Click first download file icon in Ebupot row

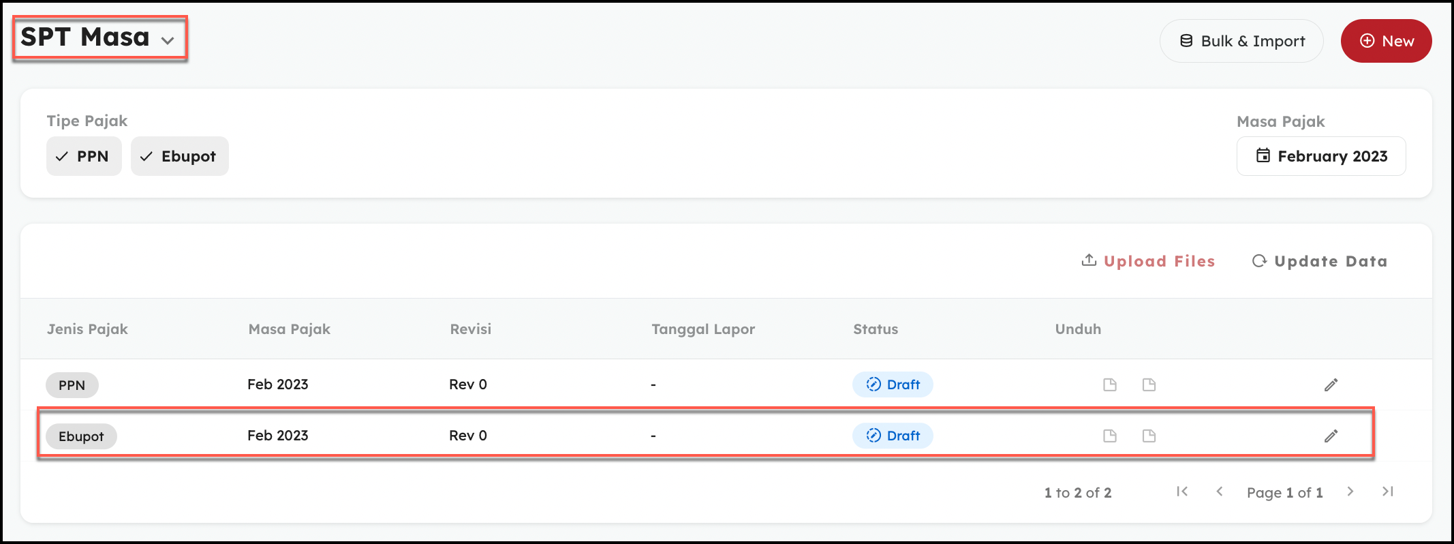pyautogui.click(x=1110, y=436)
